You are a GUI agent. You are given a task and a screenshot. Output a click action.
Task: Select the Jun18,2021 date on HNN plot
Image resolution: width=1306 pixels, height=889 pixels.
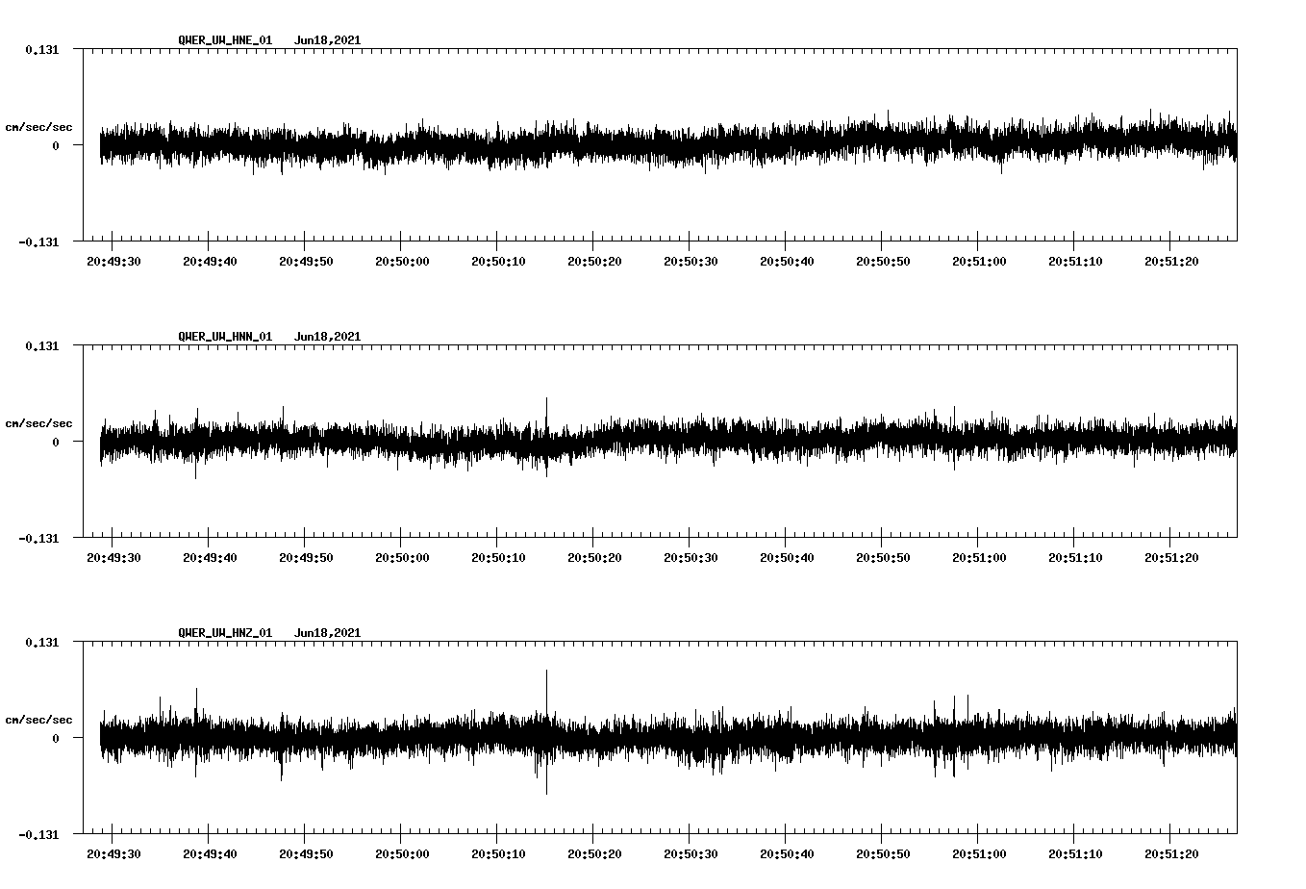[x=328, y=337]
